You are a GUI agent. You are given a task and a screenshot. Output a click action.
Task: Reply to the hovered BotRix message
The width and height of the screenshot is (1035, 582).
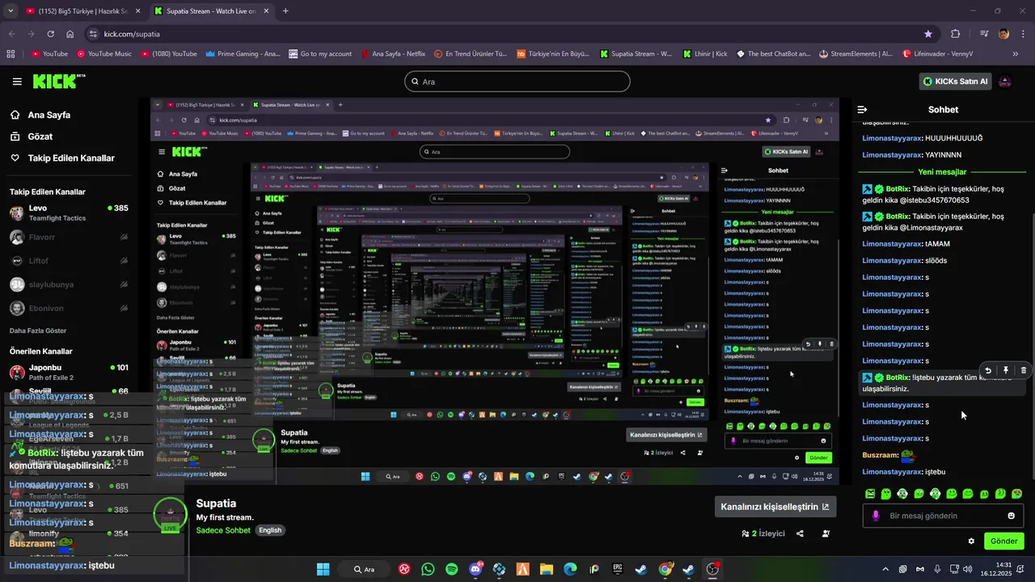[x=988, y=370]
